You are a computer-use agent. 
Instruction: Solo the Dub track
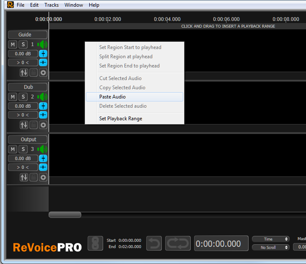[x=23, y=97]
